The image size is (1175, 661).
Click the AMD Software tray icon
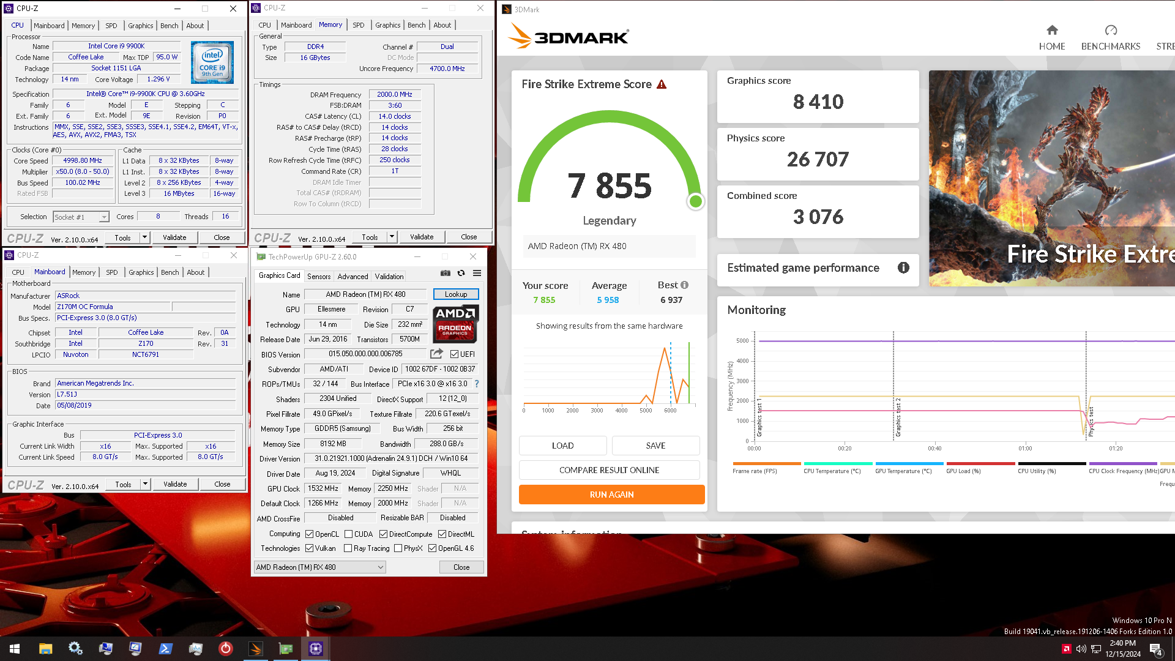pos(1067,649)
